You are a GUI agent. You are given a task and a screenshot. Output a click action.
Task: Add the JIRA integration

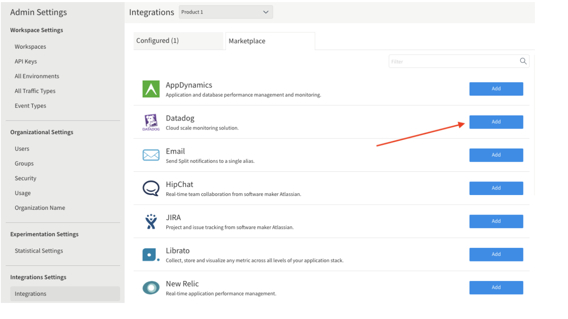click(496, 221)
